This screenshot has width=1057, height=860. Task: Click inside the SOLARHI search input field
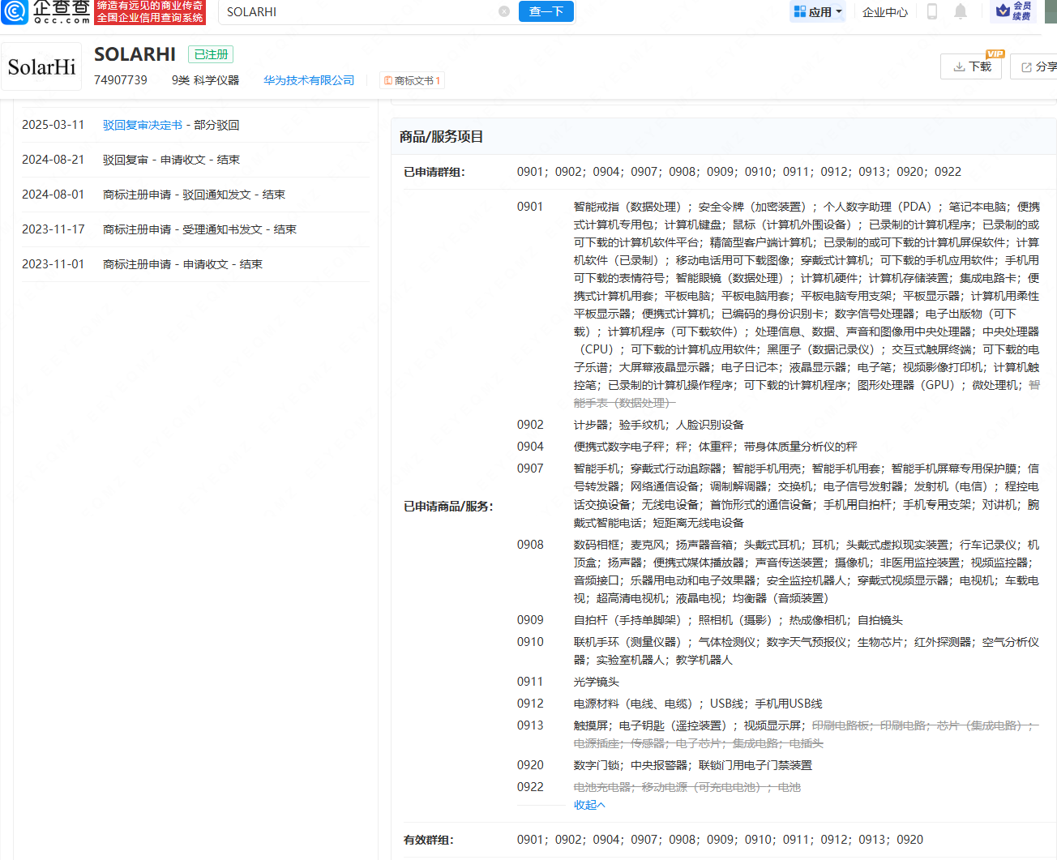(x=365, y=12)
